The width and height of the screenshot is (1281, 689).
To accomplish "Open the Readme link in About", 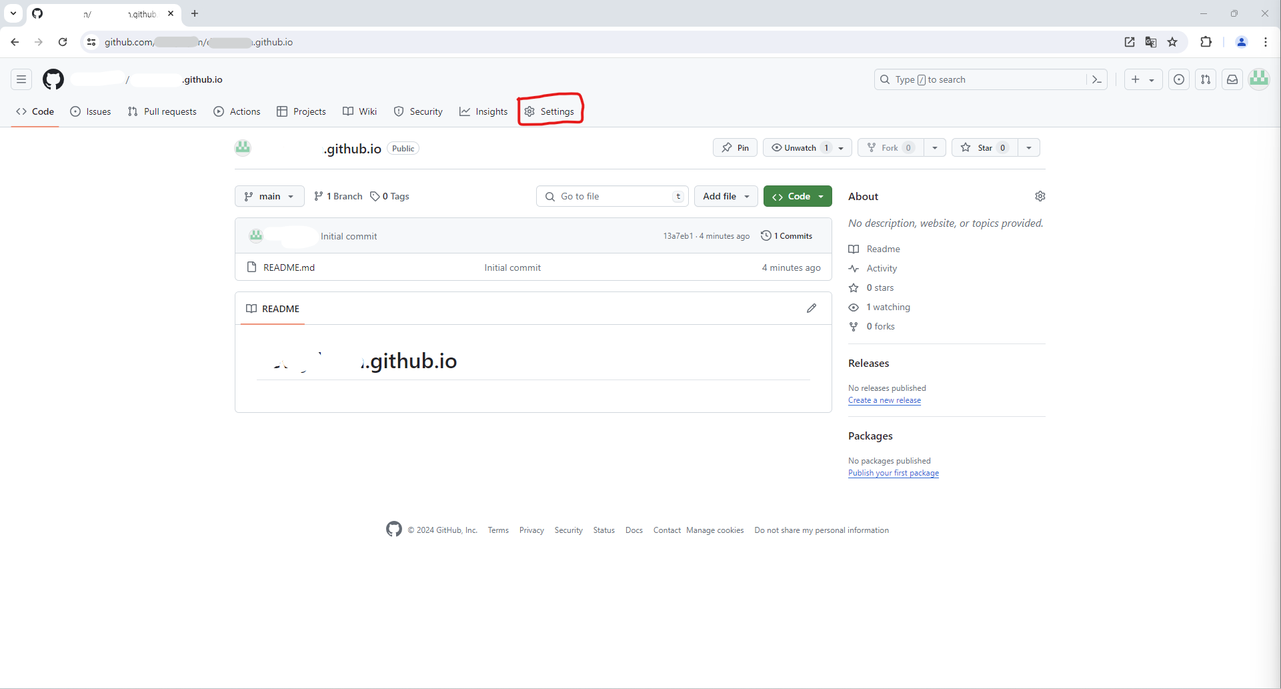I will tap(874, 249).
